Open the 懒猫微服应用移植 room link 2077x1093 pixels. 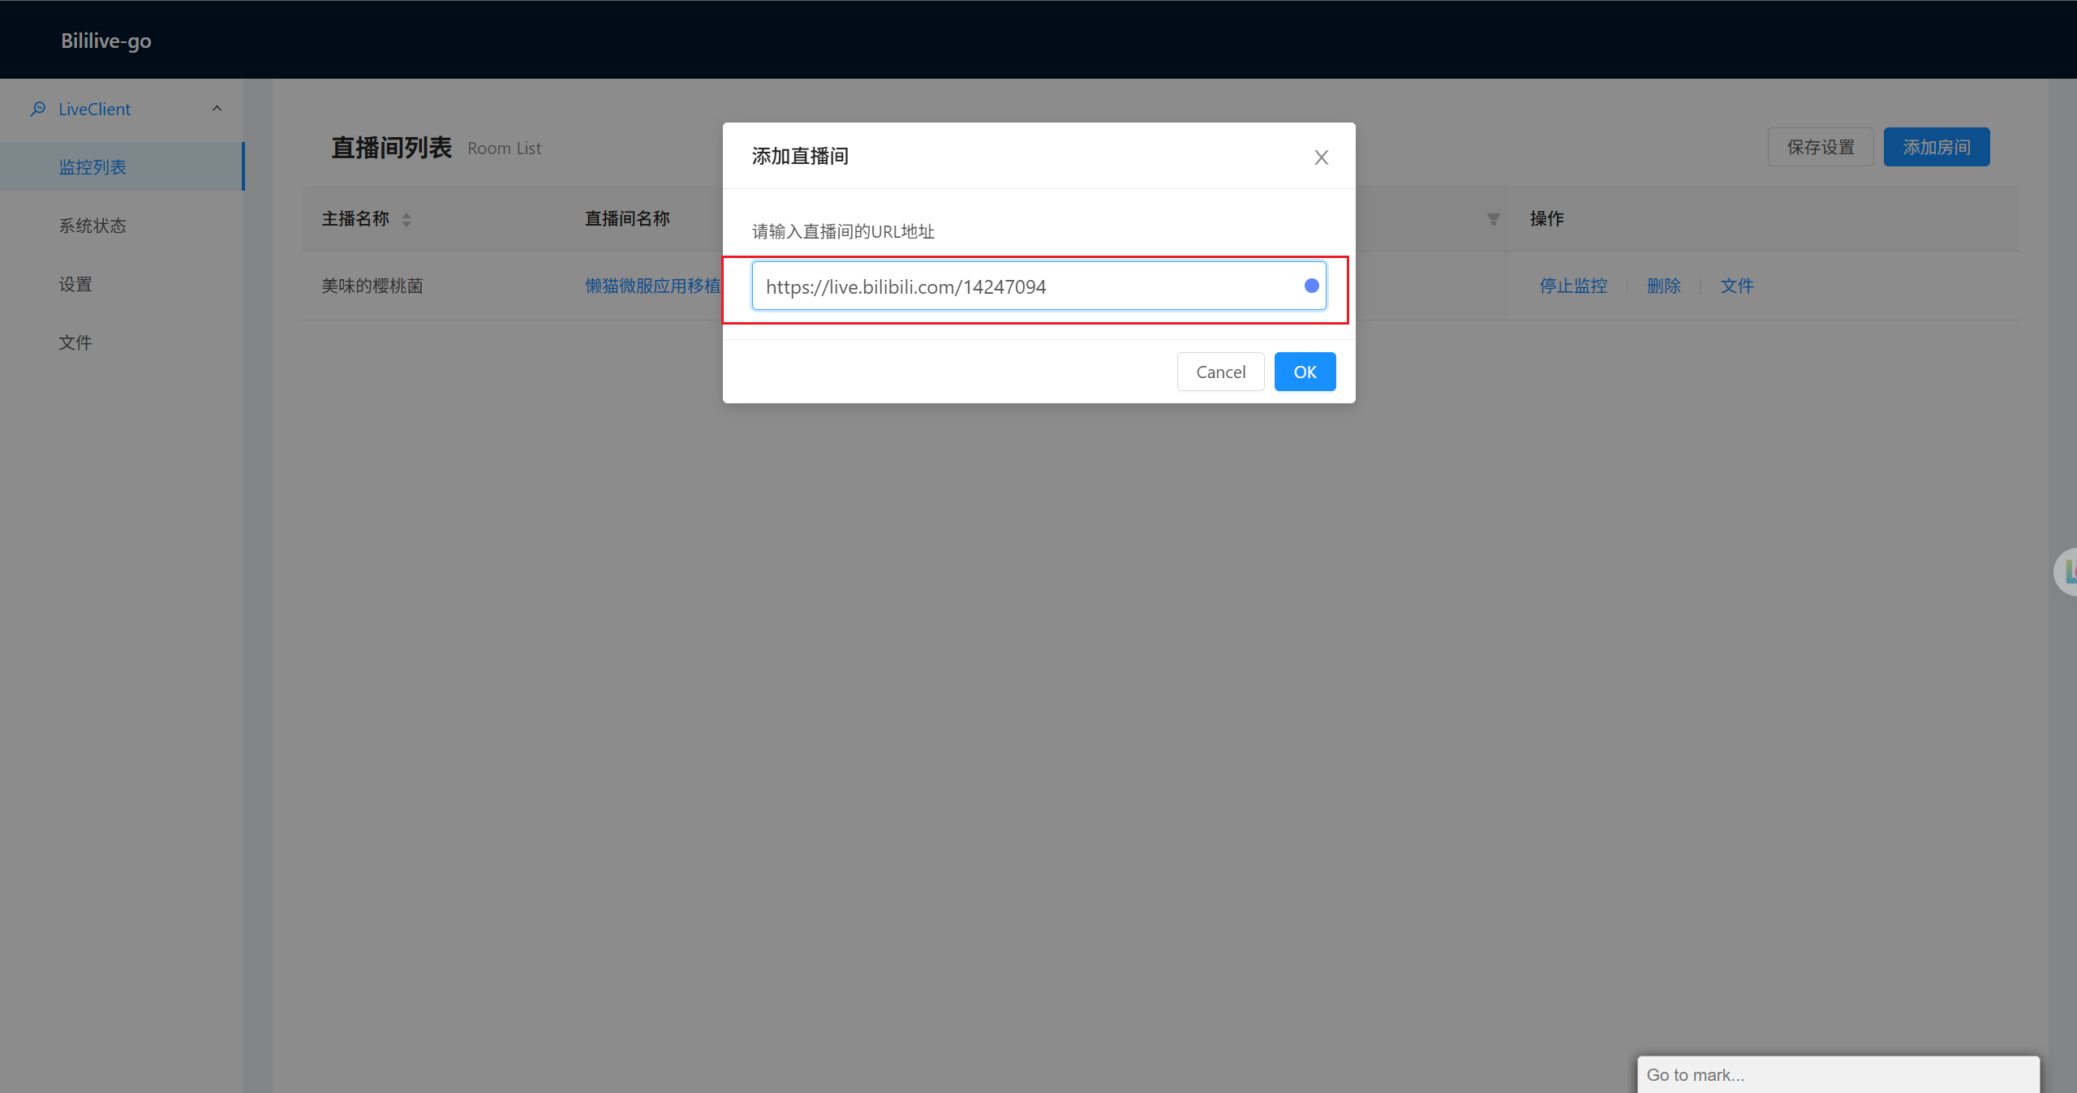click(x=653, y=286)
